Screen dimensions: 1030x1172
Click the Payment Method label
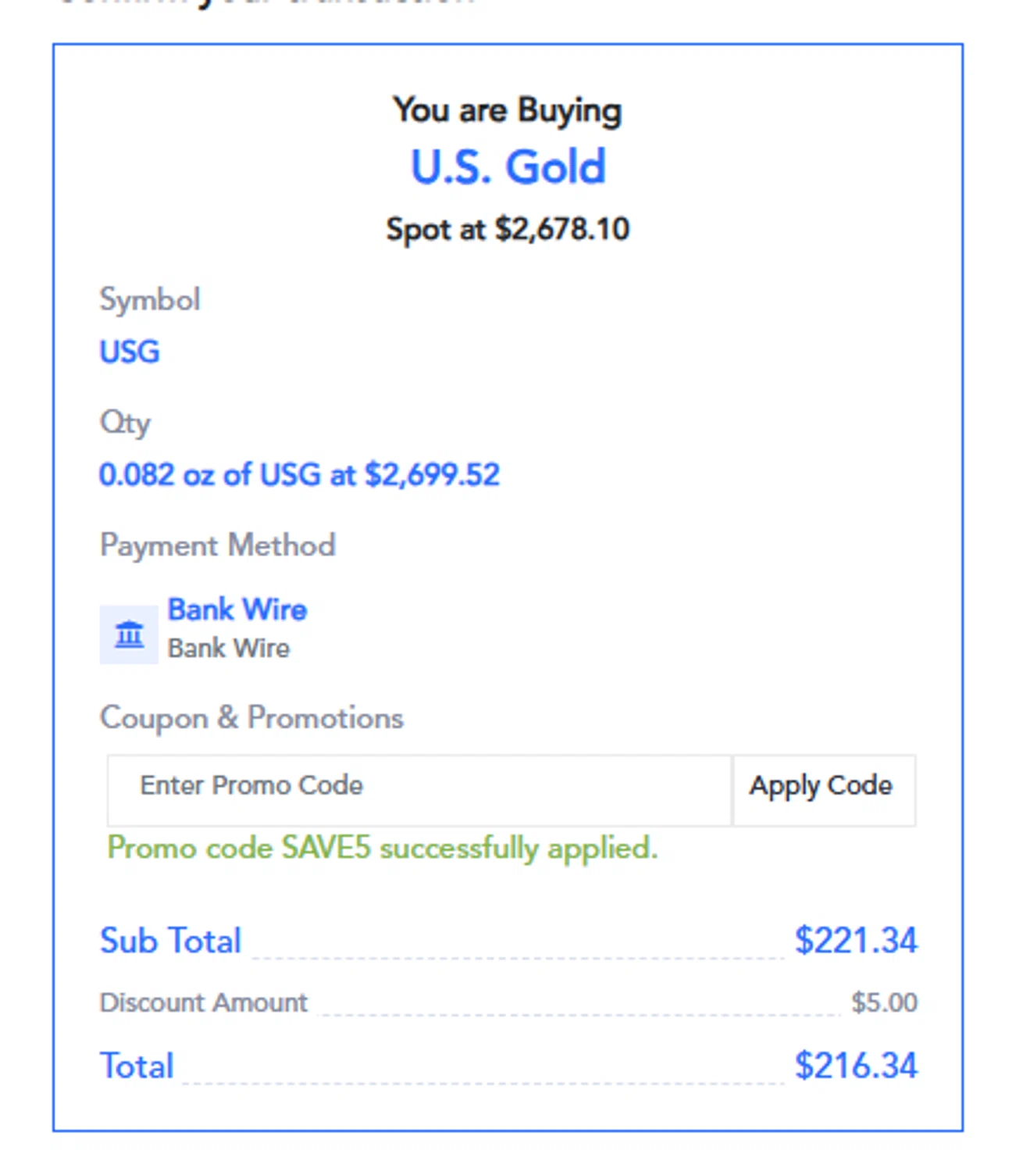[x=218, y=545]
